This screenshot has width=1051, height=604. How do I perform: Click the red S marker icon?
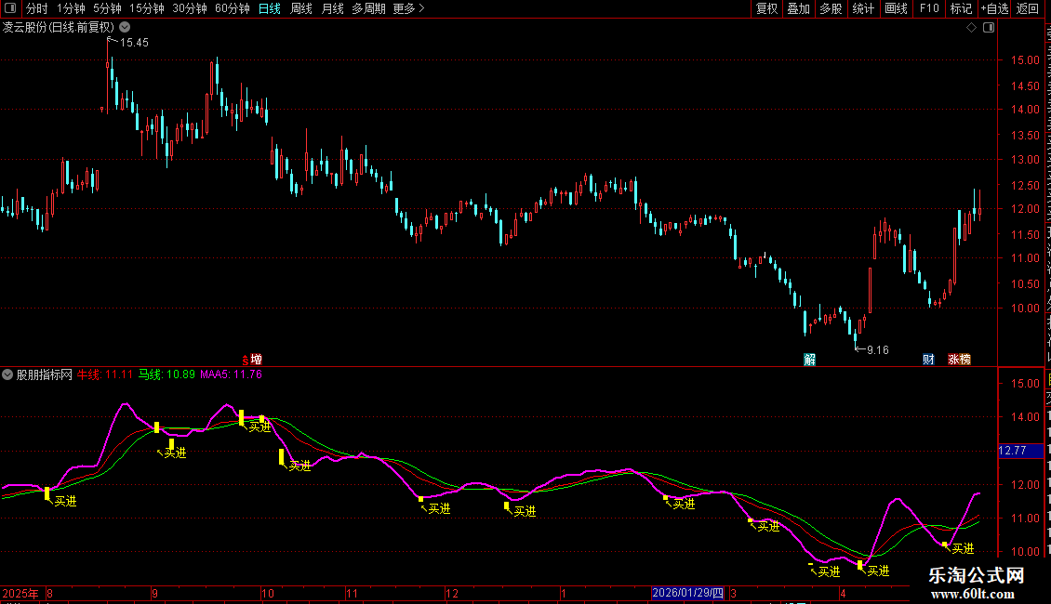[x=245, y=361]
